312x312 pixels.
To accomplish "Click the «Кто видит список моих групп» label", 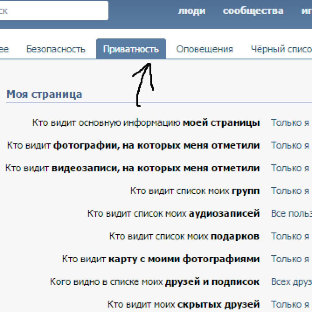I will tap(195, 191).
